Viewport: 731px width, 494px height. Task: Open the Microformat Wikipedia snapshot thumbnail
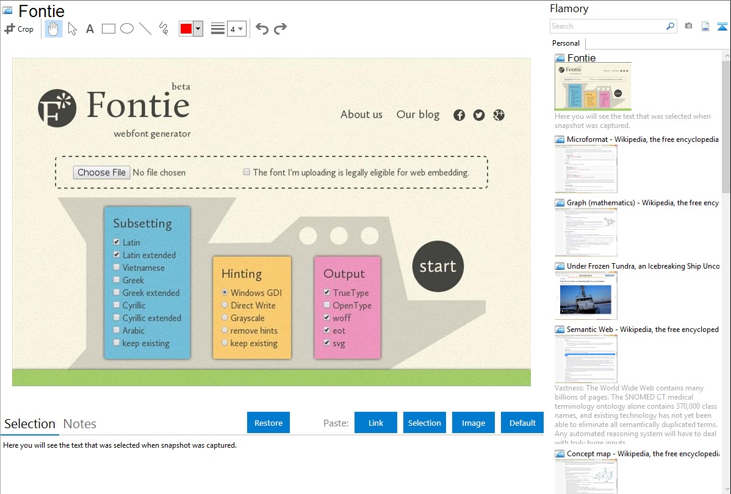pos(586,169)
